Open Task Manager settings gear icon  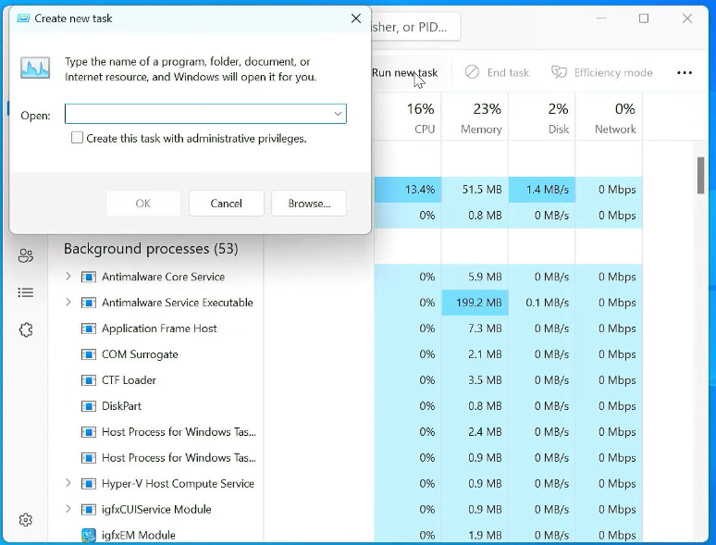26,520
